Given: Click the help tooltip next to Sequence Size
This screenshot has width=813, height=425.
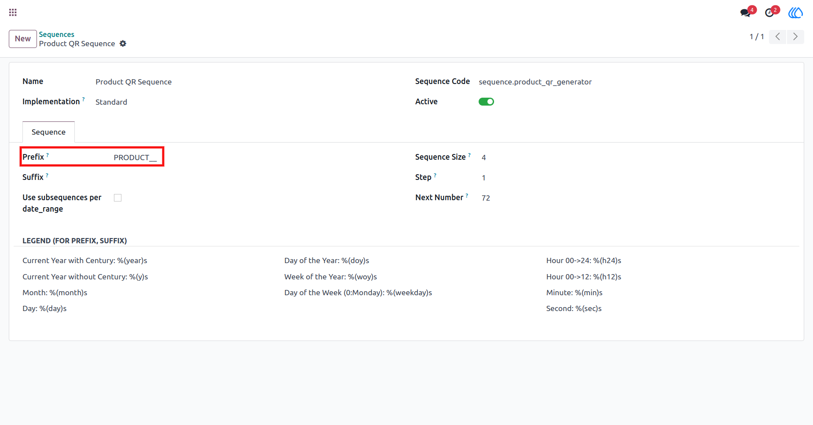Looking at the screenshot, I should coord(469,154).
